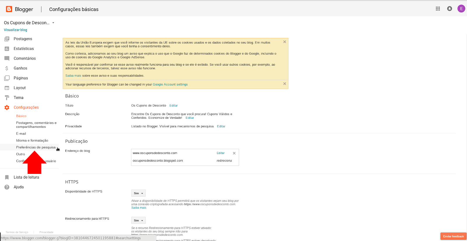Open Layout section
This screenshot has width=467, height=241.
coord(20,88)
